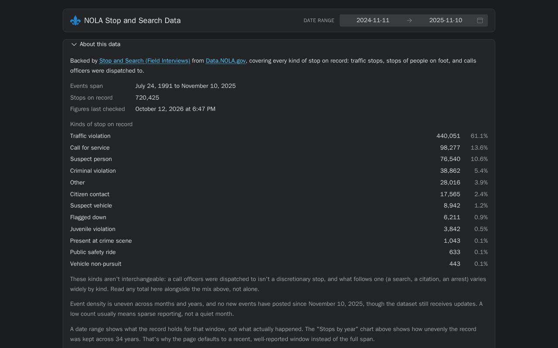Open the Data.NOLA.gov link
The height and width of the screenshot is (348, 558).
pos(226,61)
